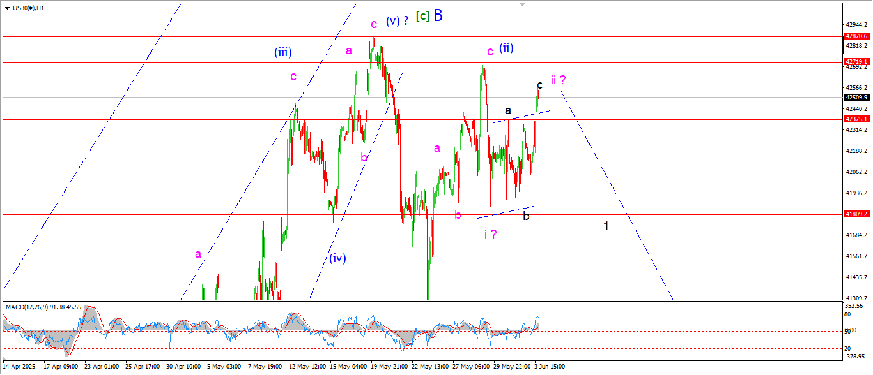The height and width of the screenshot is (375, 873).
Task: Select the red 41809.2 price level tag
Action: pos(856,214)
